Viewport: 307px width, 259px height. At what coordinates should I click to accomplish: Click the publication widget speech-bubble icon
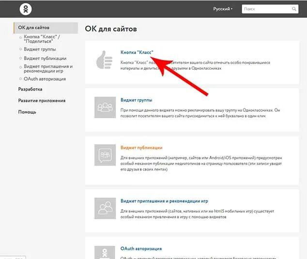105,155
